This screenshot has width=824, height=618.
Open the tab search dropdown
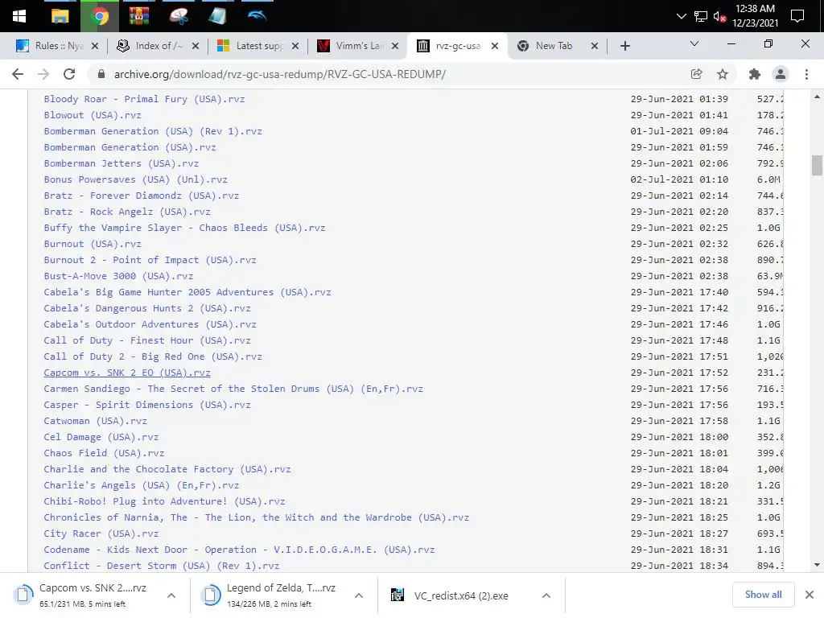click(694, 43)
